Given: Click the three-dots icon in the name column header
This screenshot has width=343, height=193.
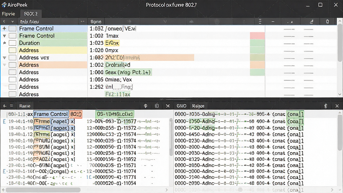Looking at the screenshot, I should (x=82, y=21).
